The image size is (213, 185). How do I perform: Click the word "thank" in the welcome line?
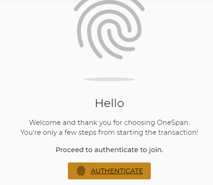point(87,123)
